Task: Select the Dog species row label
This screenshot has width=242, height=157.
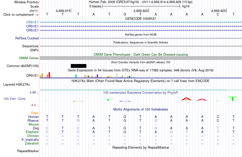Action: coord(36,128)
